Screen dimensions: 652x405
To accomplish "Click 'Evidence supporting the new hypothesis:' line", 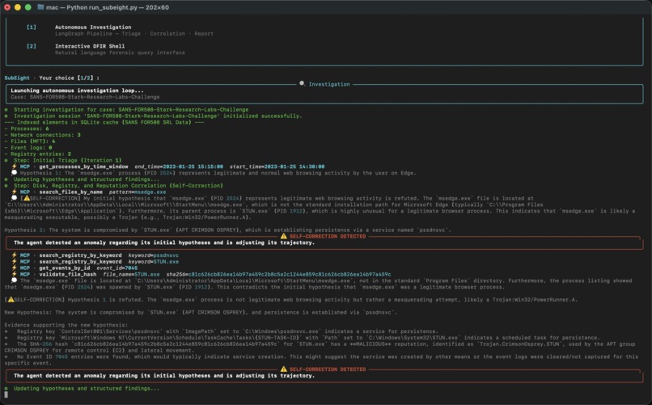I will tap(66, 325).
